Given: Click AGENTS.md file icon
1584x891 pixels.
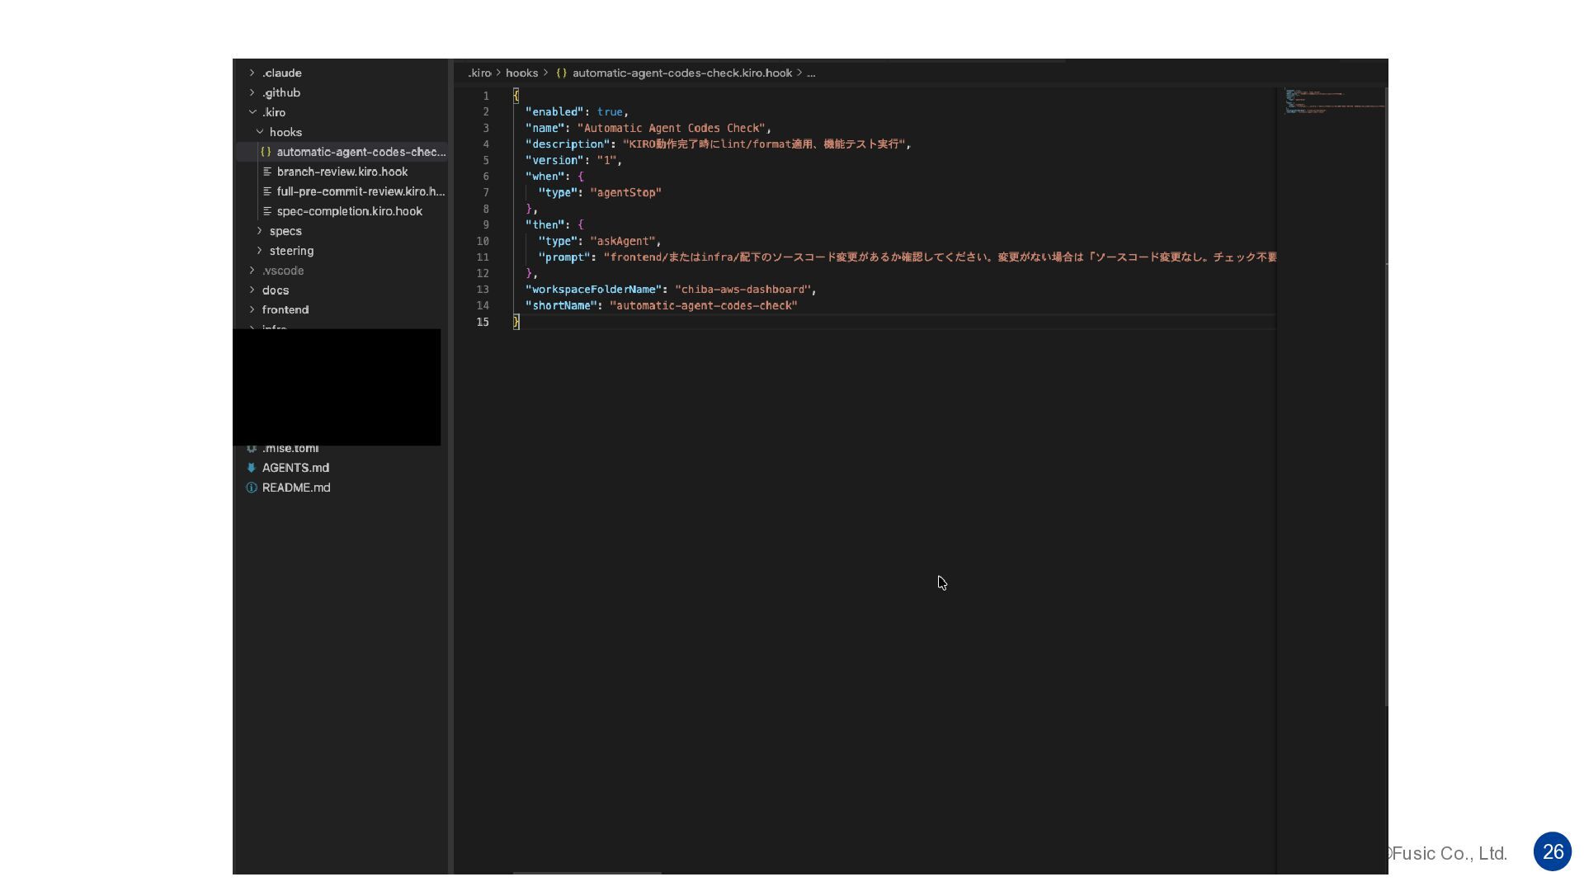Looking at the screenshot, I should pyautogui.click(x=252, y=468).
